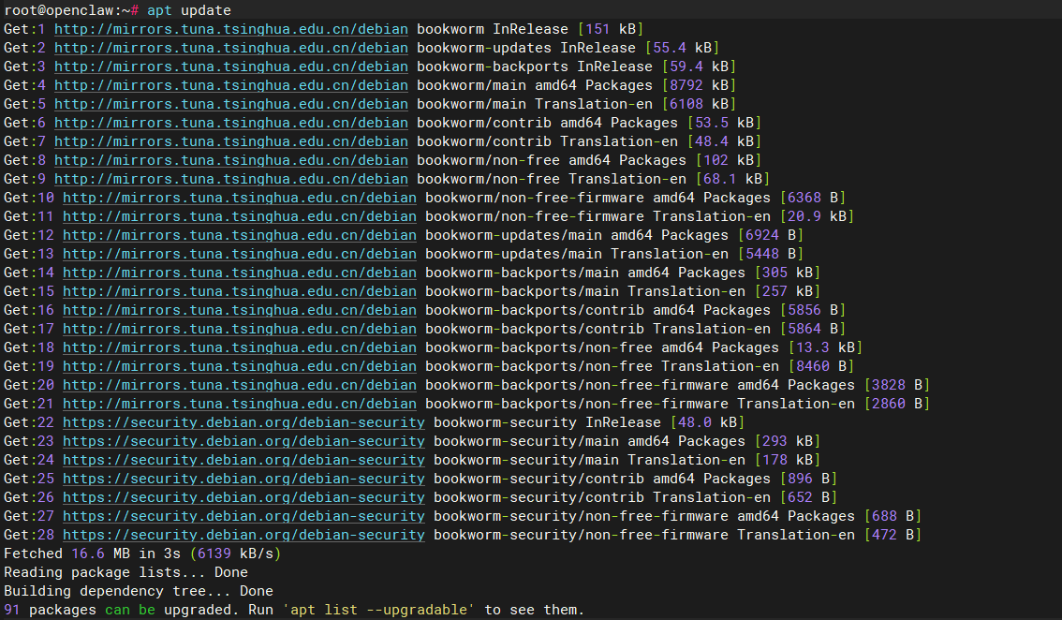Open the Get:22 security.debian.org InRelease URL
This screenshot has width=1062, height=620.
(243, 422)
